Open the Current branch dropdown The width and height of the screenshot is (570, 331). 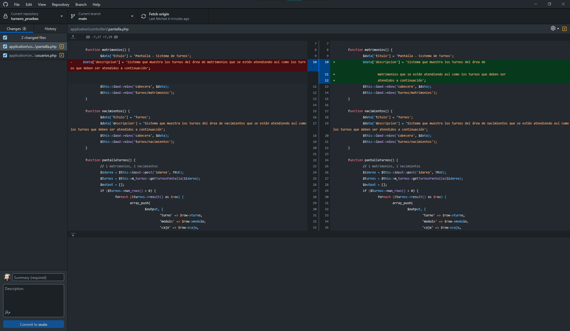[132, 16]
